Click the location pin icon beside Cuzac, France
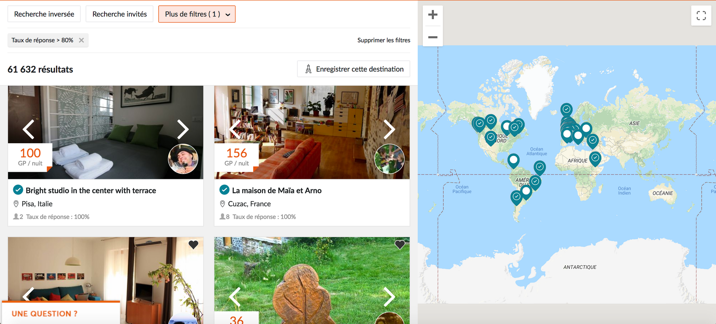The height and width of the screenshot is (324, 716). click(x=222, y=204)
